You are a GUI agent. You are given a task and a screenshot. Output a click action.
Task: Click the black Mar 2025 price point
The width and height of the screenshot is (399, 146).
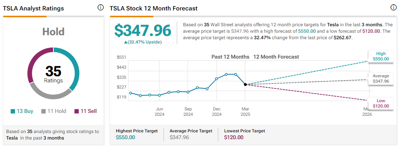(x=245, y=85)
